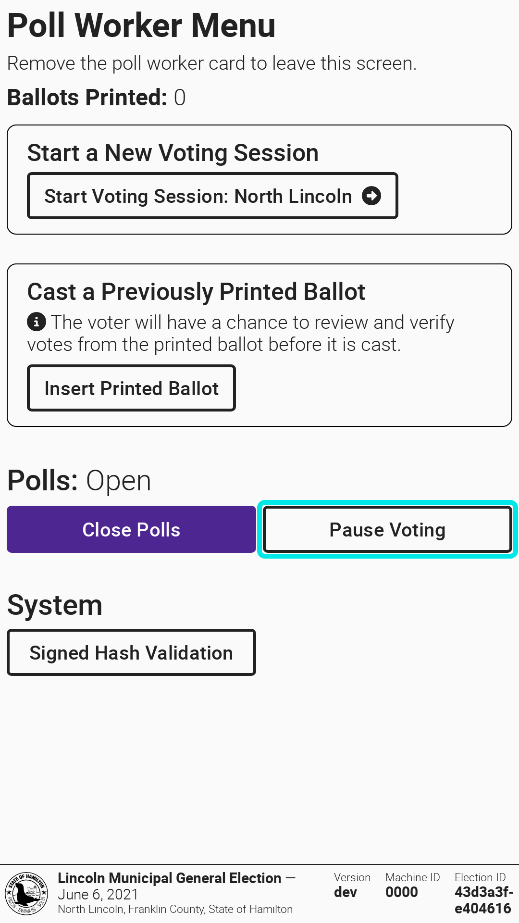The image size is (519, 923).
Task: Click the Machine ID 0000 value
Action: click(x=402, y=892)
